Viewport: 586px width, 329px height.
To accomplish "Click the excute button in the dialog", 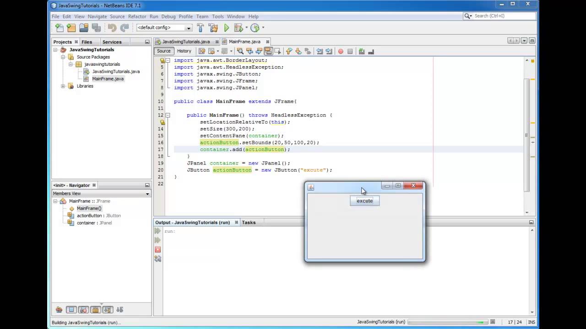I will point(365,201).
